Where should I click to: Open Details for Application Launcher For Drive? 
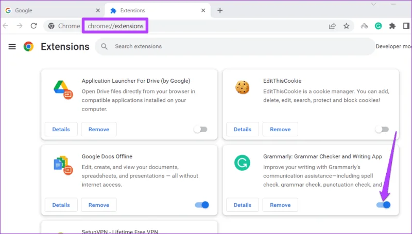[61, 129]
